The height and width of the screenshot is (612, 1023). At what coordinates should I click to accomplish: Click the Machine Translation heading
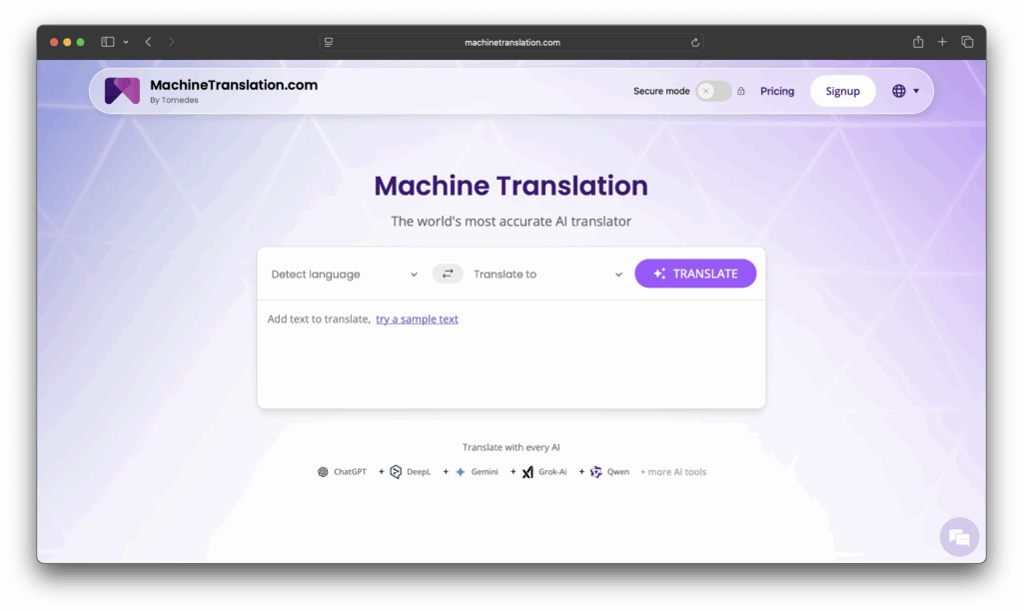point(511,186)
